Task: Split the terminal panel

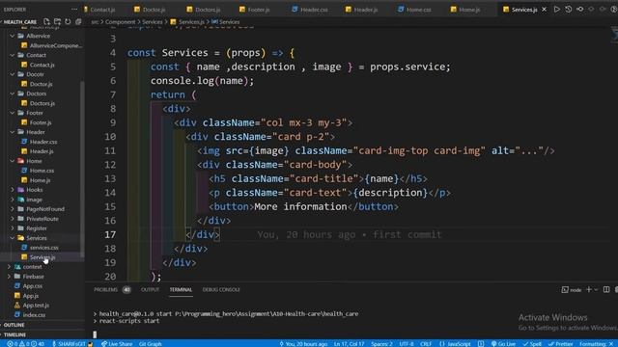Action: [x=606, y=289]
